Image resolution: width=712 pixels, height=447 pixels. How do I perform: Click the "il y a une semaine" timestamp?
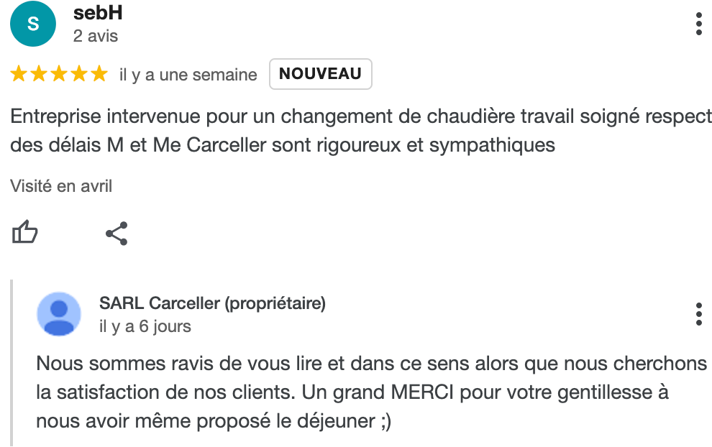[188, 75]
